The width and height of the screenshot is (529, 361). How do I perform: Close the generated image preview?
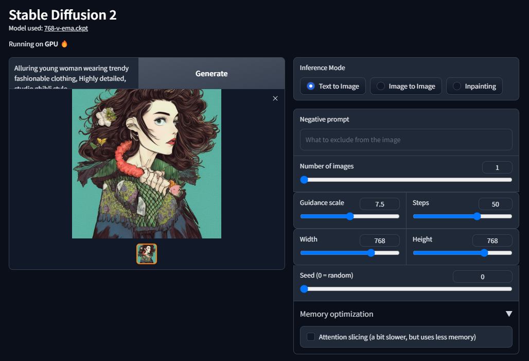[x=275, y=98]
